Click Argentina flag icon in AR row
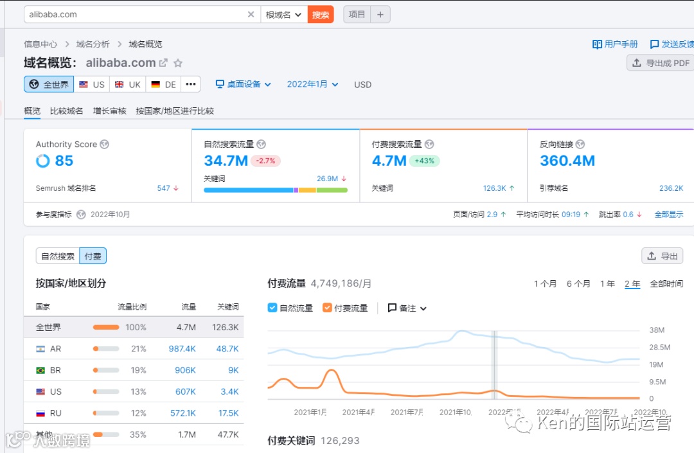Viewport: 694px width, 453px height. (40, 349)
